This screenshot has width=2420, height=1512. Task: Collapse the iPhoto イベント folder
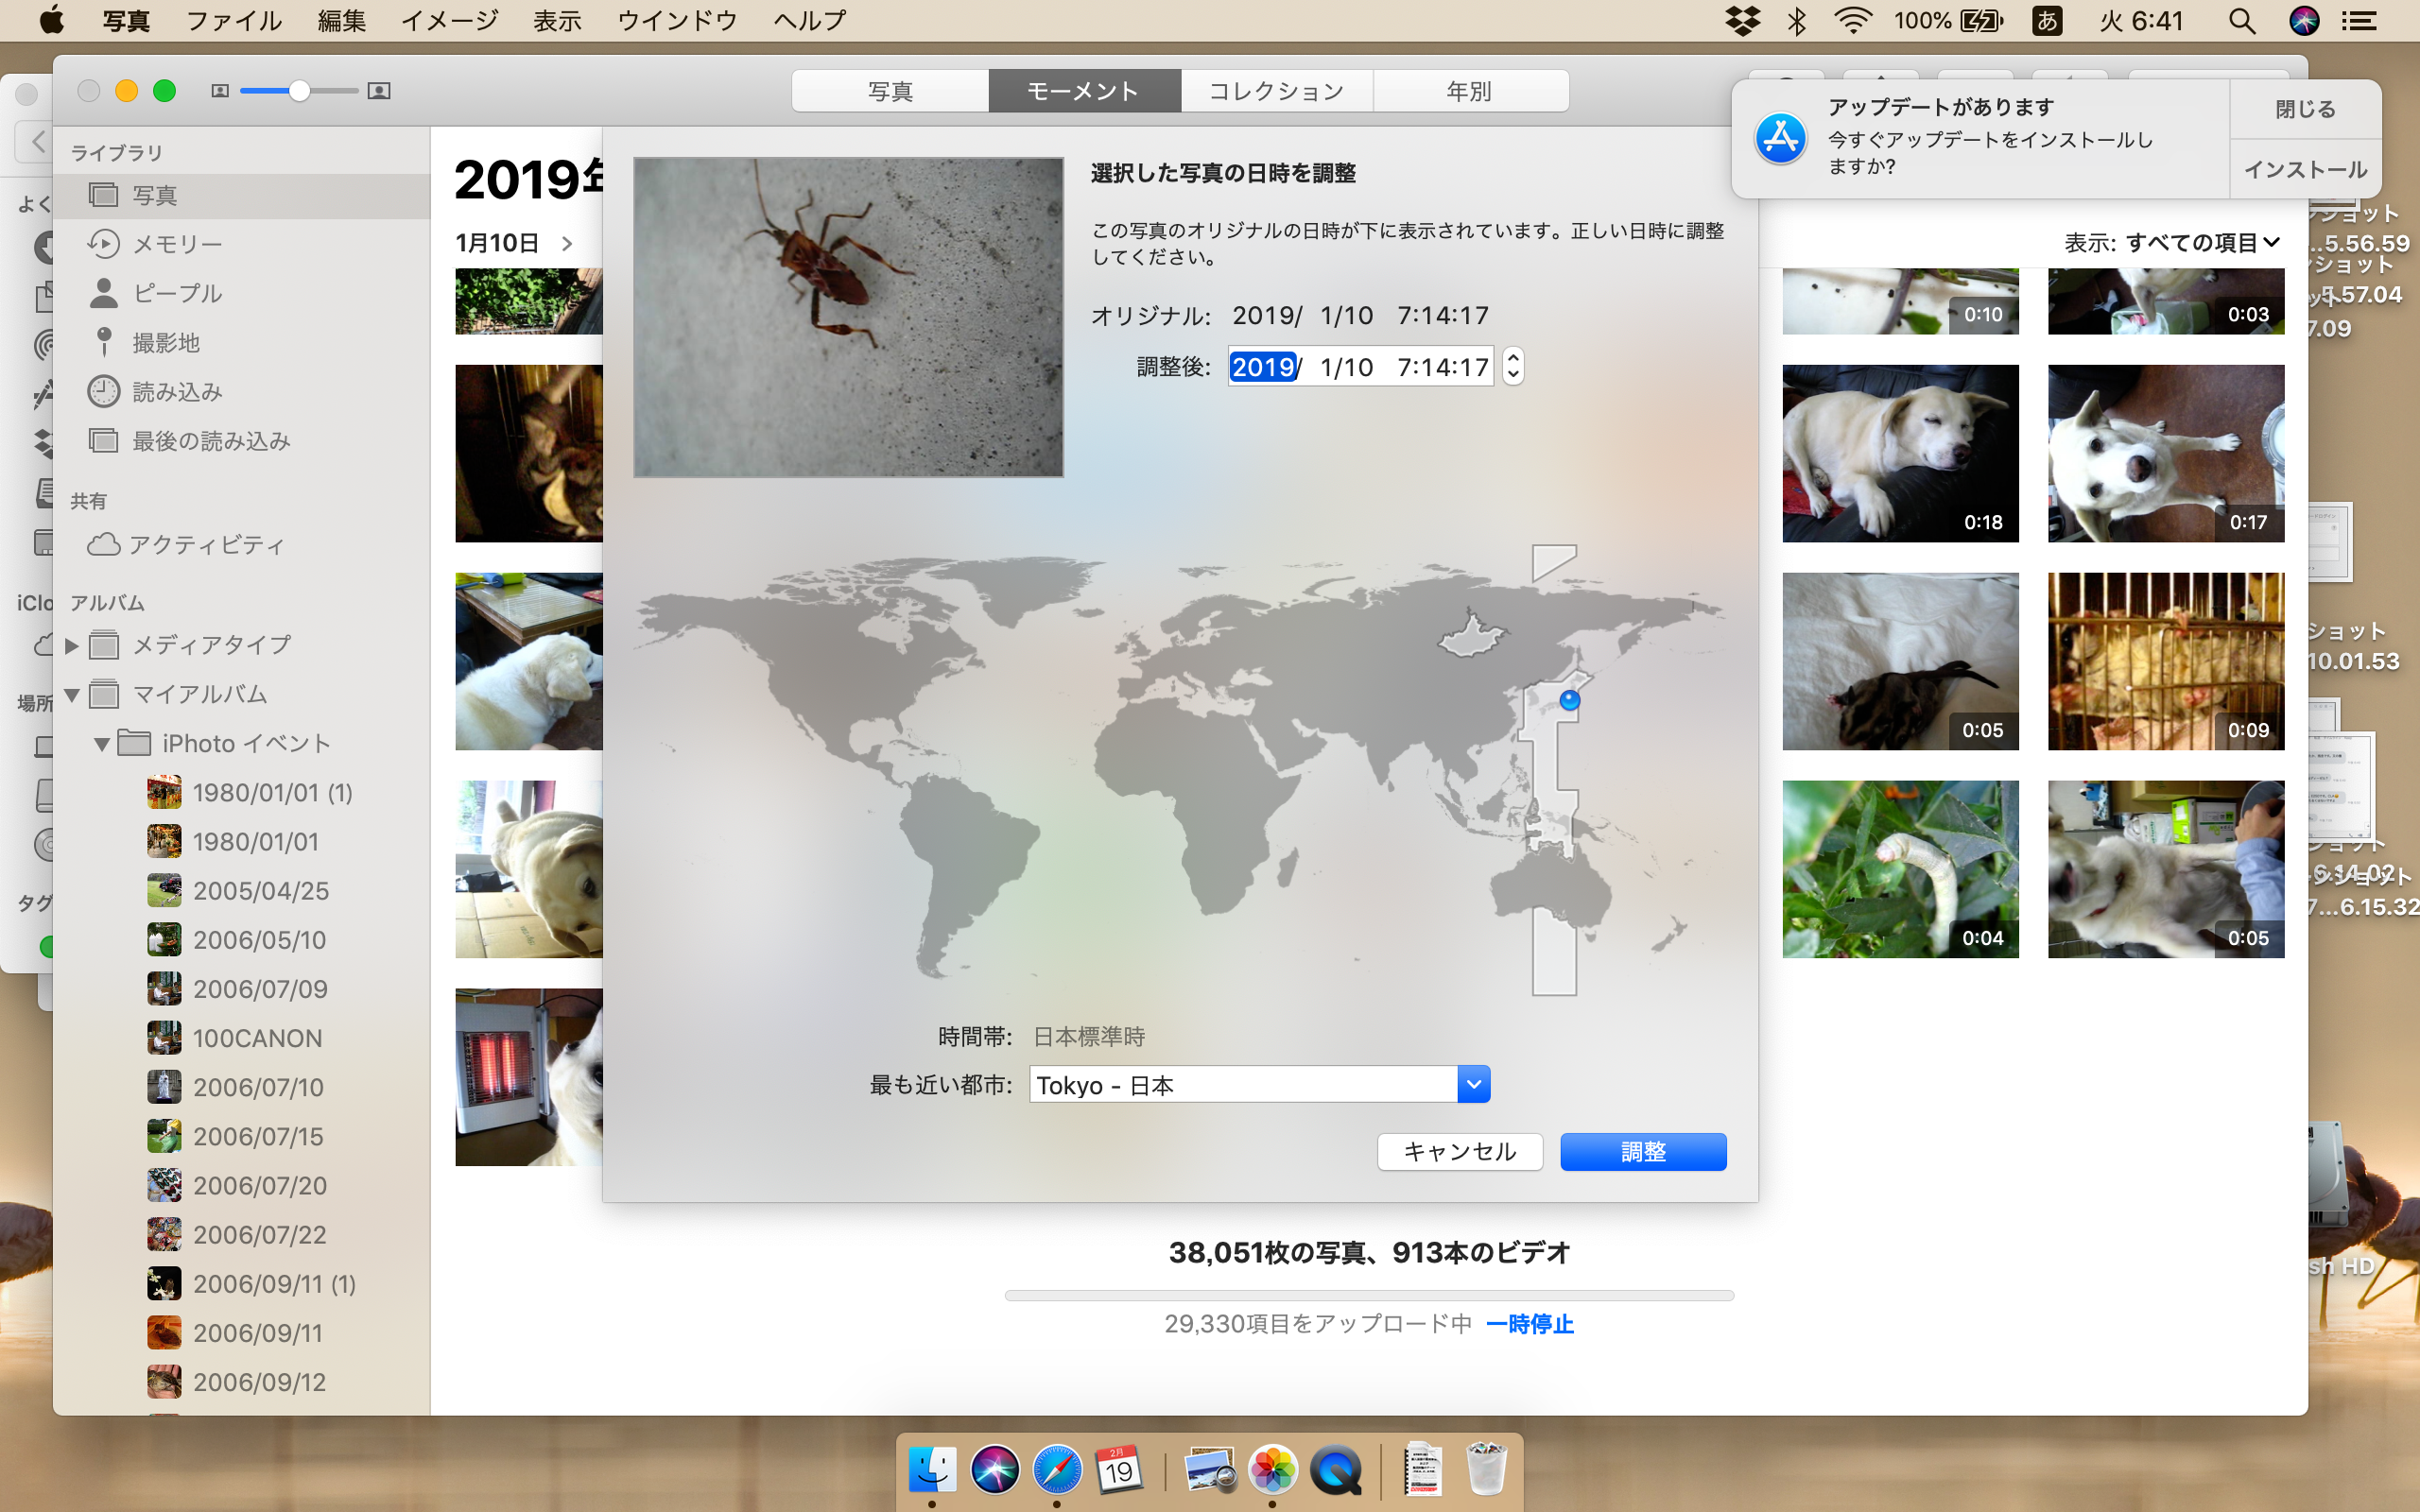coord(101,744)
